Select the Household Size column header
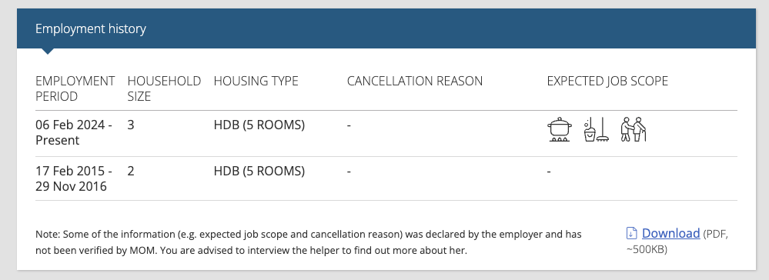 [x=164, y=88]
